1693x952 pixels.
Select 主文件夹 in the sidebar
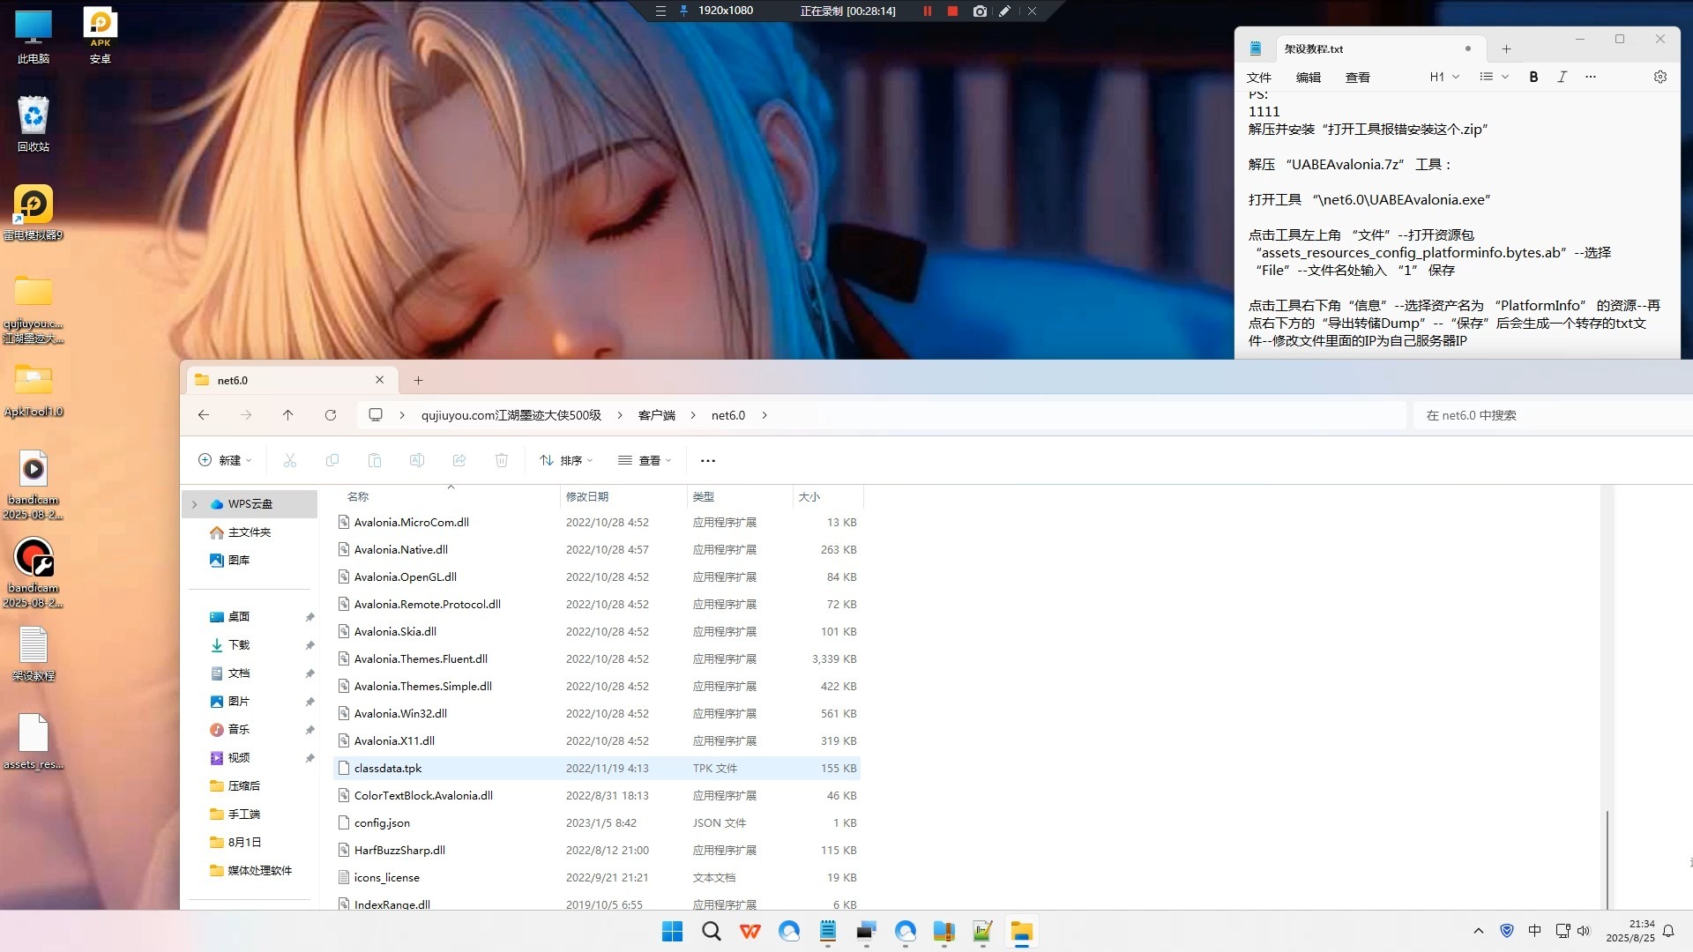pos(250,532)
